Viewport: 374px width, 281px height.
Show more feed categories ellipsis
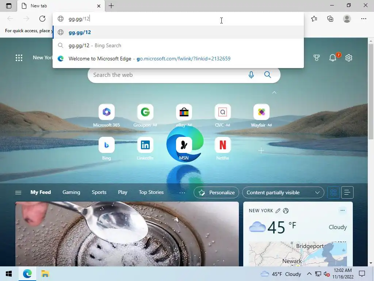(x=182, y=192)
